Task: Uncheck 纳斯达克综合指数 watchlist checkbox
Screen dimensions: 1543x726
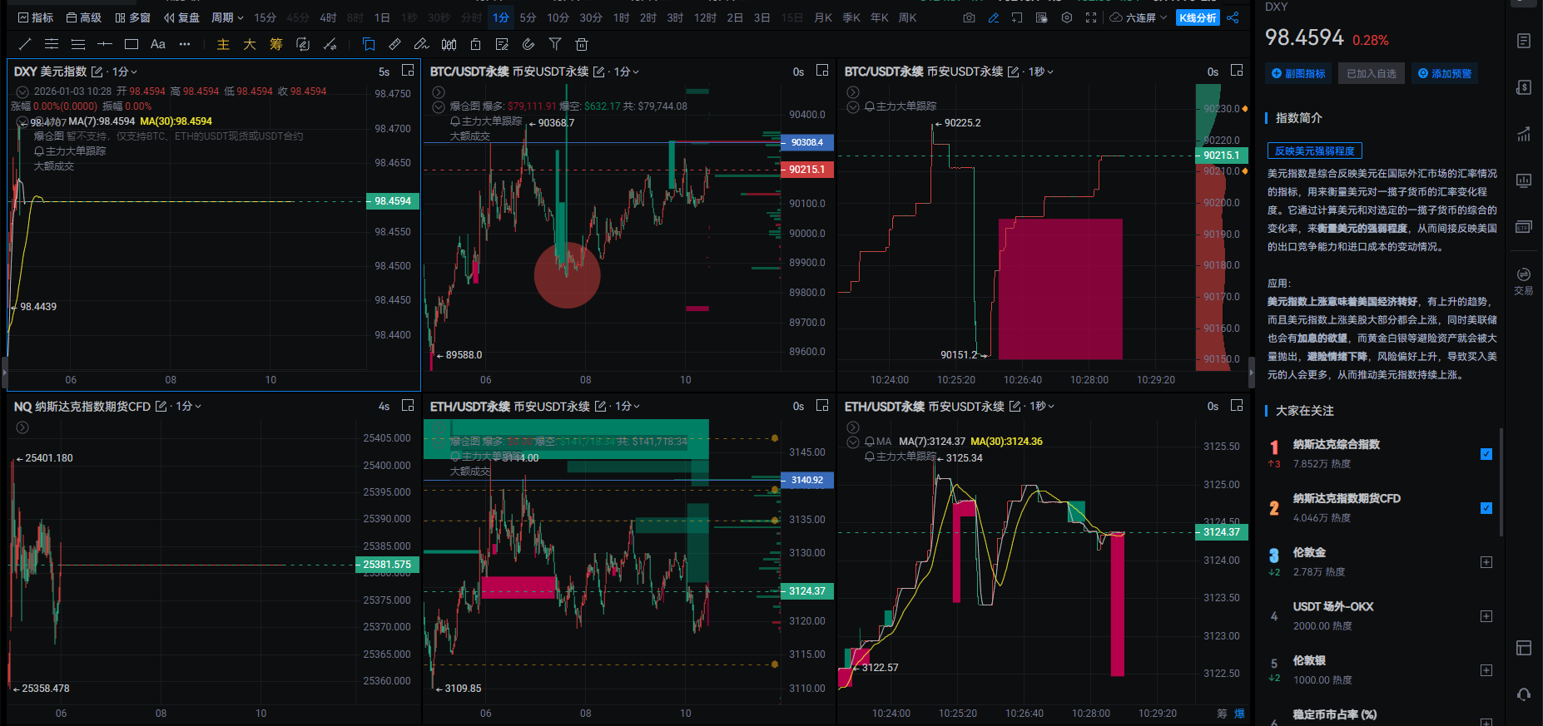Action: (1486, 454)
